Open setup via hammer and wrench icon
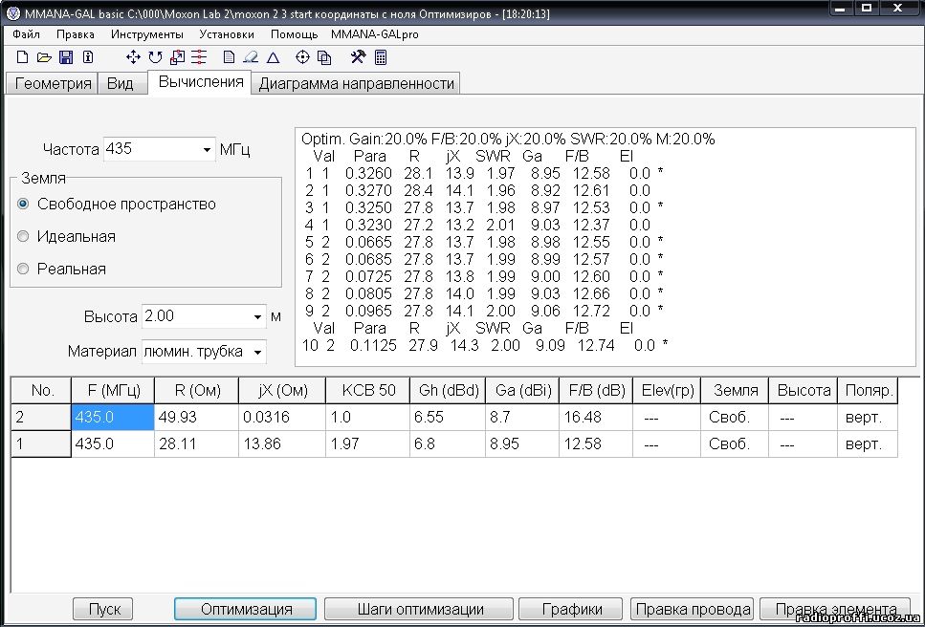The height and width of the screenshot is (627, 925). [x=358, y=57]
